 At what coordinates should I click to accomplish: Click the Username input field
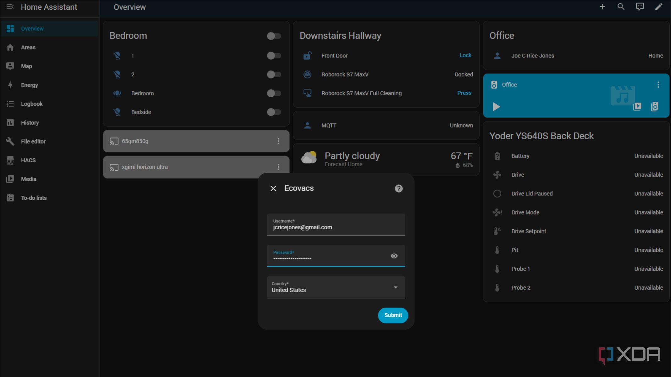[336, 224]
